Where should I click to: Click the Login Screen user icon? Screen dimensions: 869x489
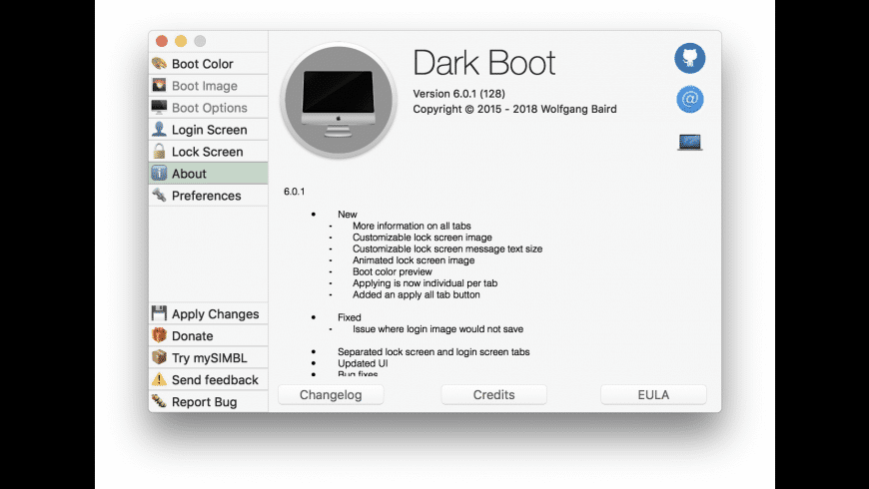(x=159, y=130)
